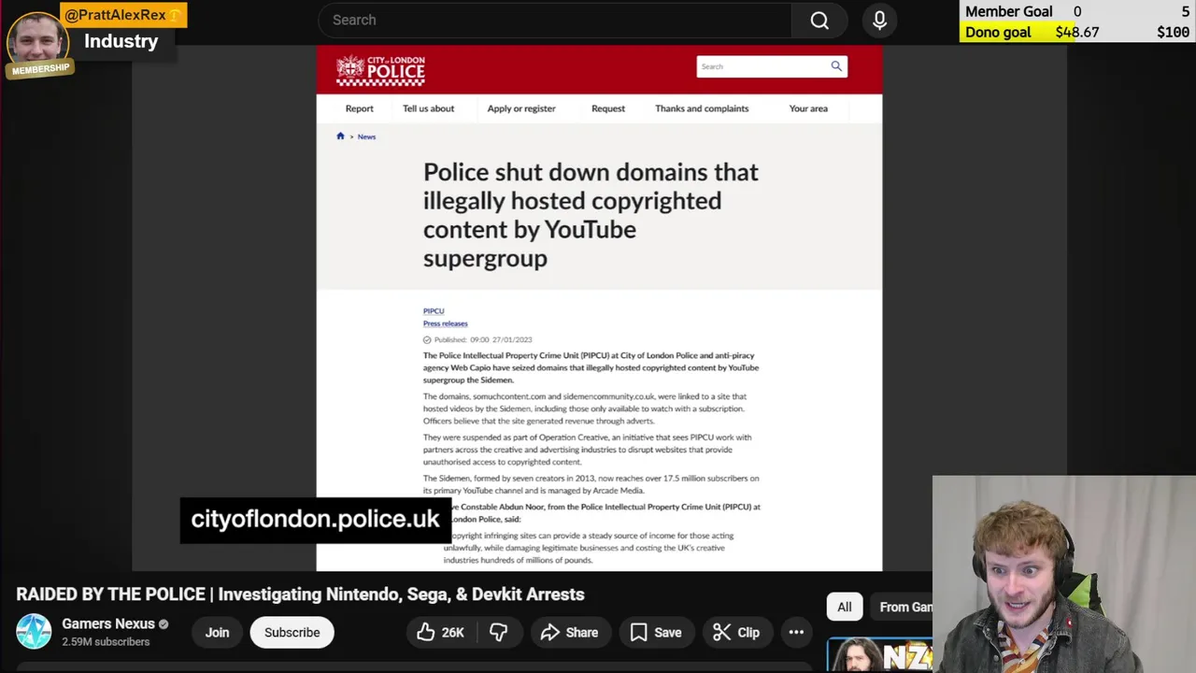
Task: Select the From Gamers Nexus filter chip
Action: pos(904,608)
